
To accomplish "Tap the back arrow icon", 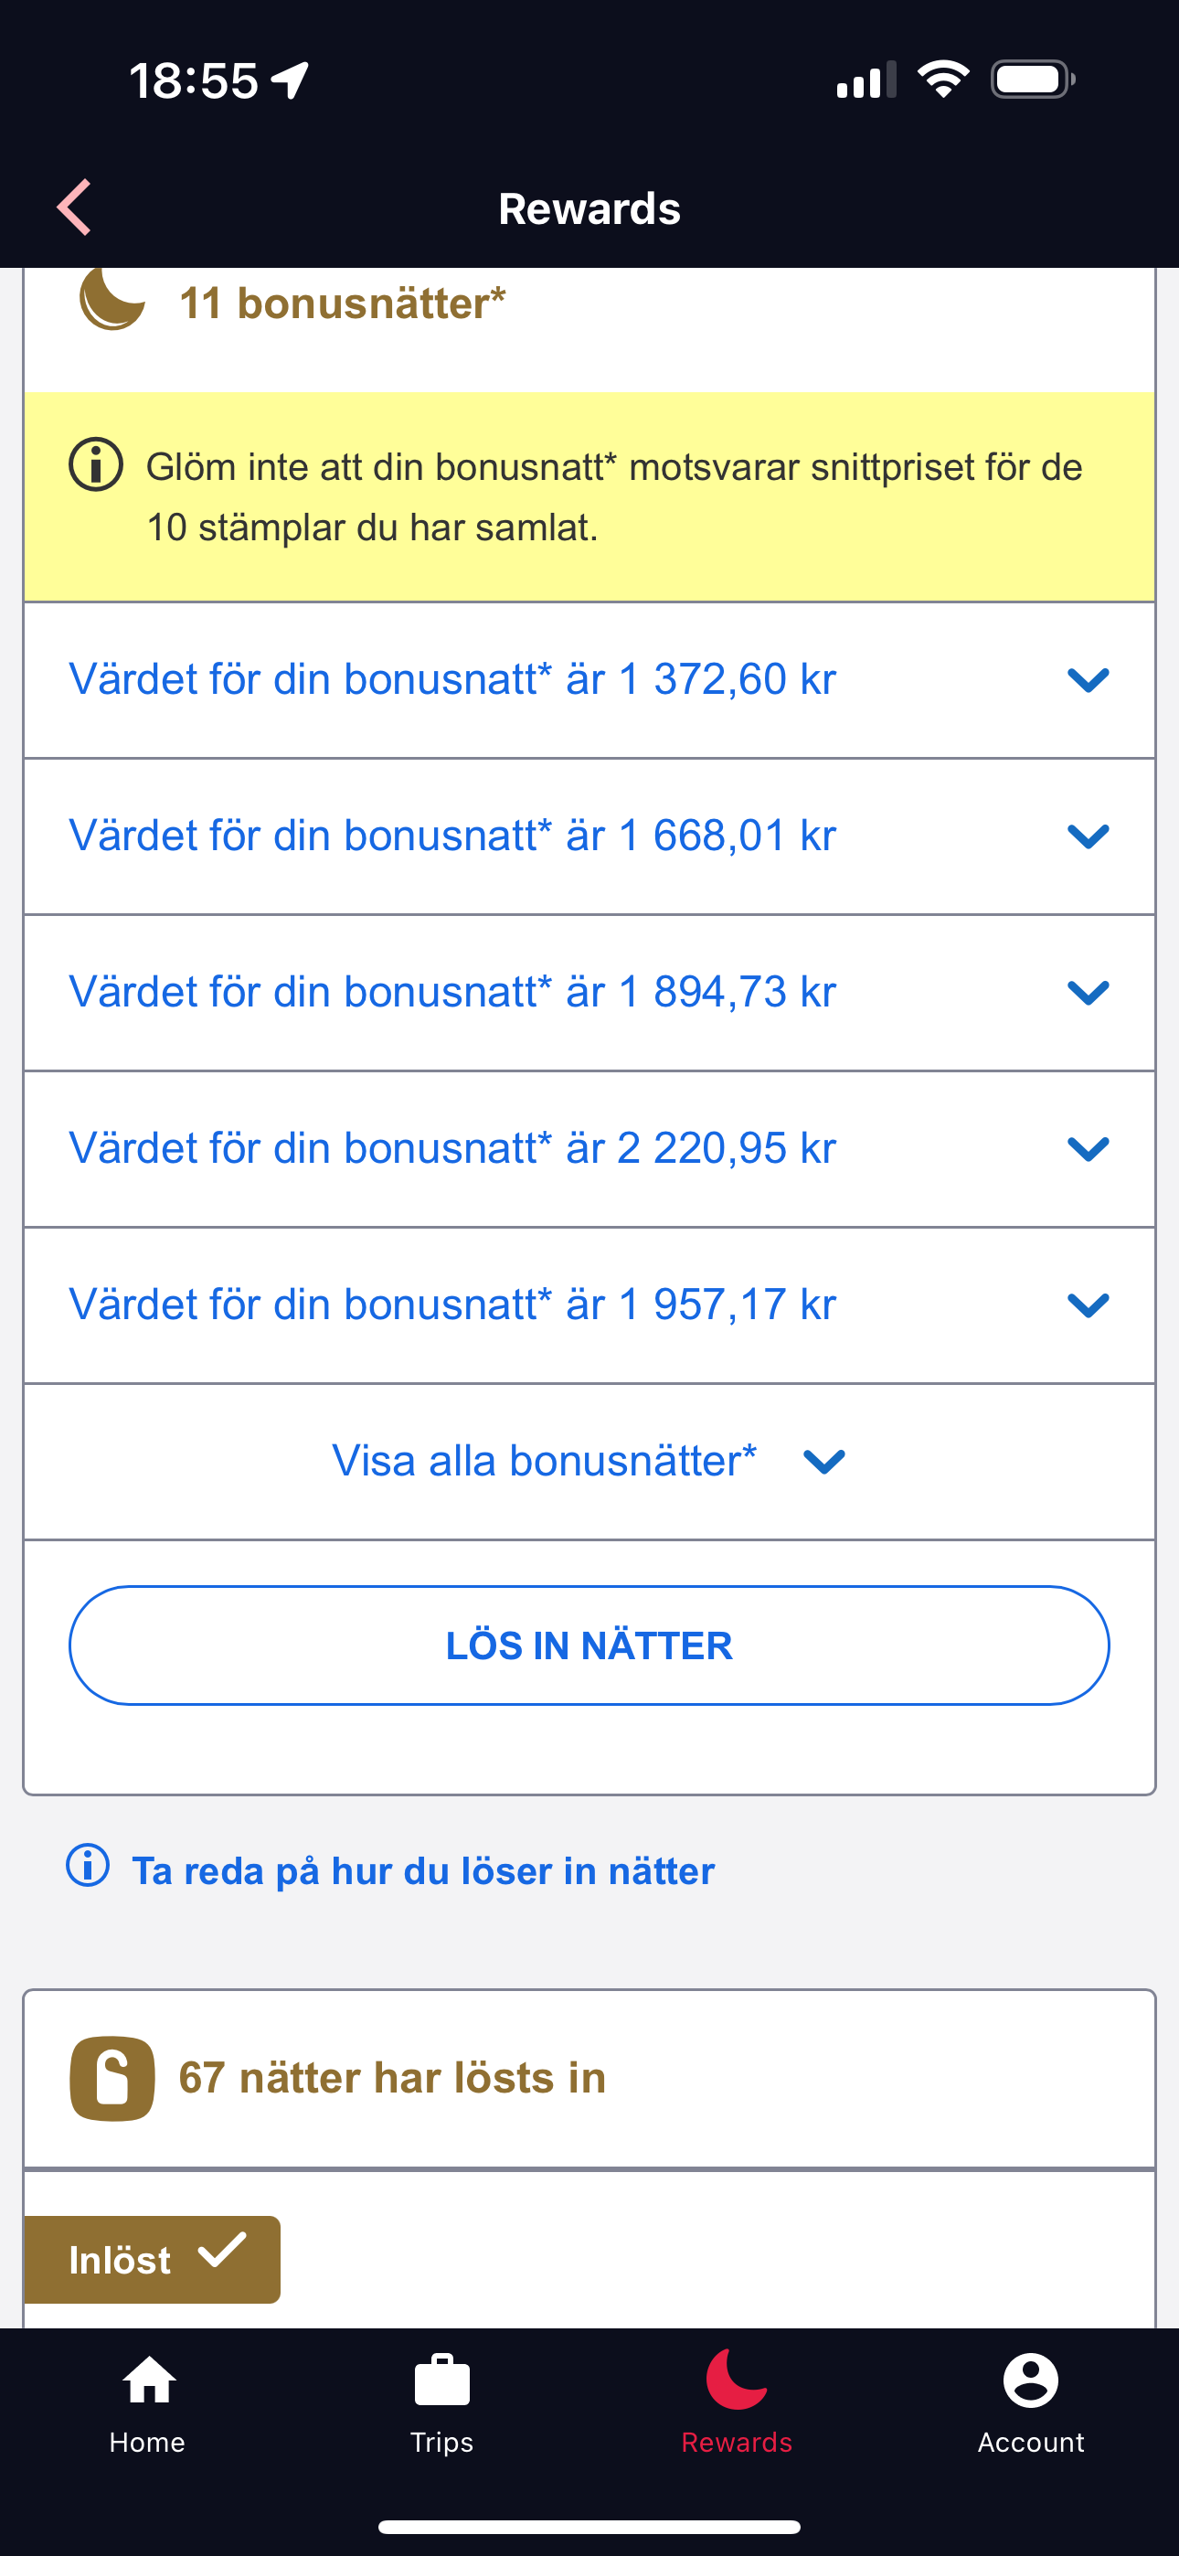I will 74,208.
